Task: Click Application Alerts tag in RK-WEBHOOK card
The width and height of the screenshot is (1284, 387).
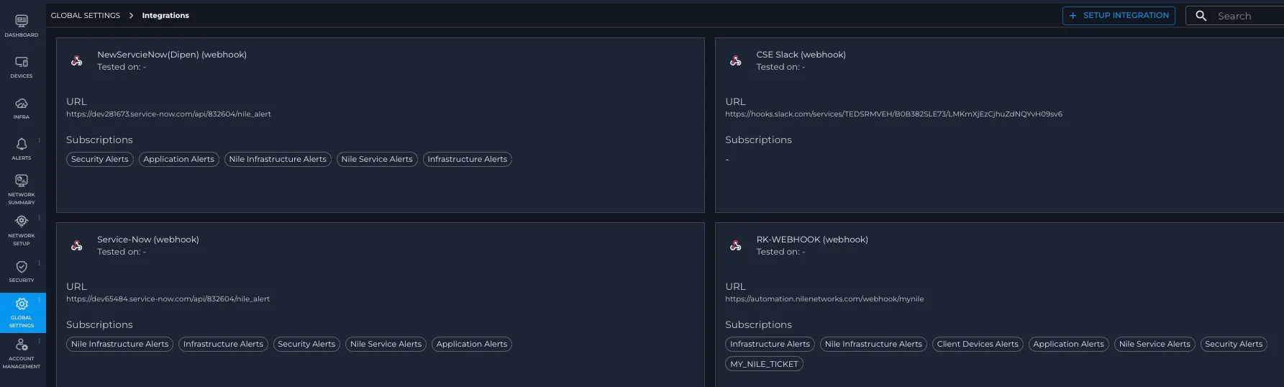Action: click(x=1069, y=344)
